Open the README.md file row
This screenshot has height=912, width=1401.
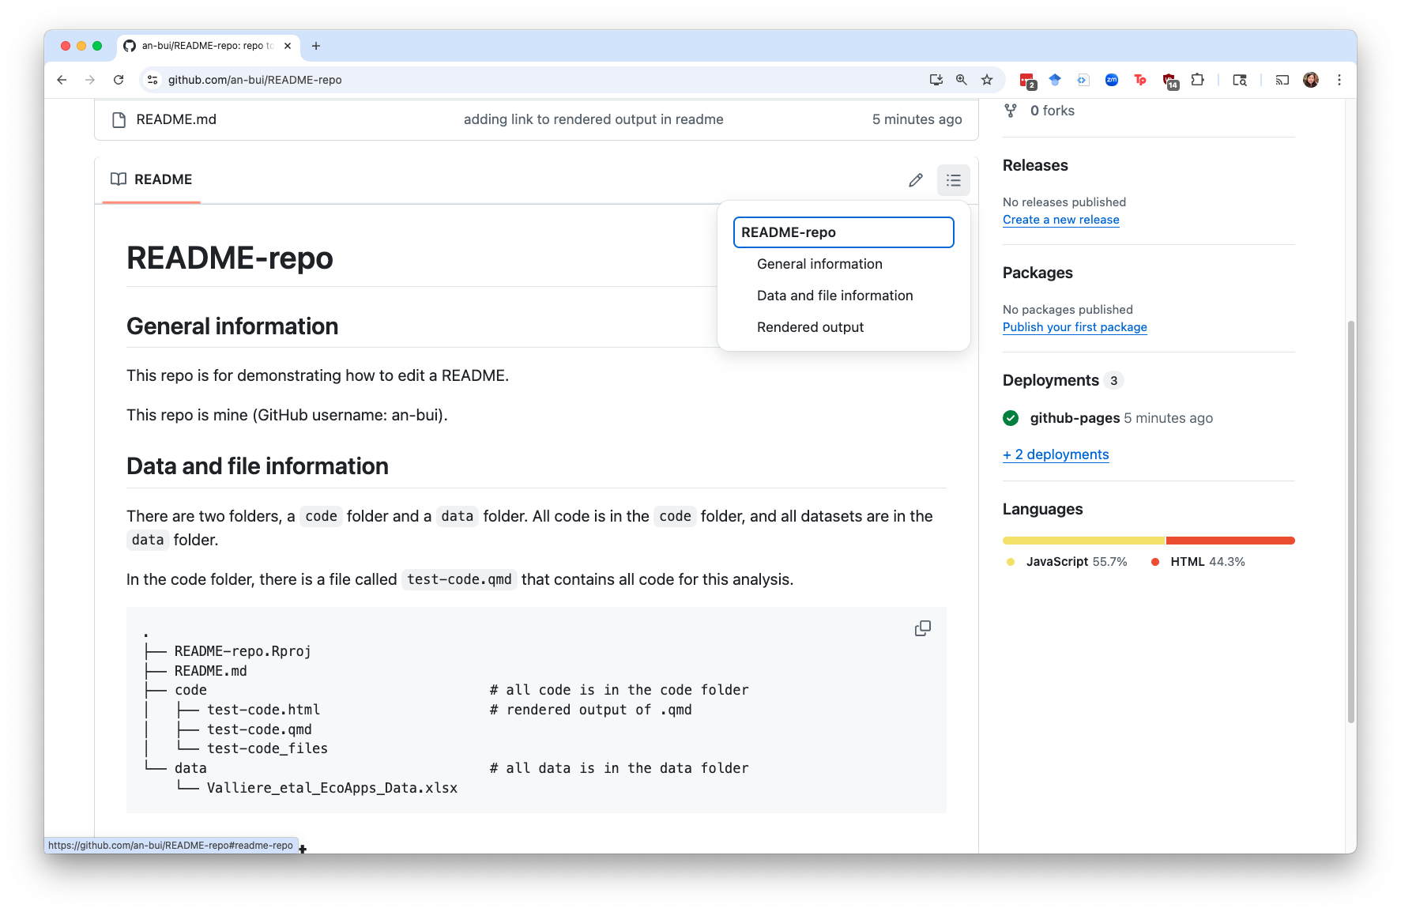click(x=176, y=119)
